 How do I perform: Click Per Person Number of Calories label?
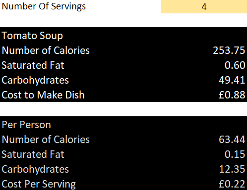pyautogui.click(x=46, y=140)
